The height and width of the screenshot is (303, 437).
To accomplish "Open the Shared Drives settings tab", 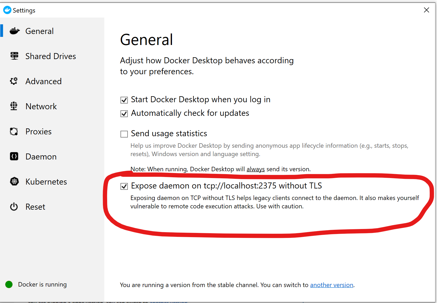I will click(x=52, y=56).
